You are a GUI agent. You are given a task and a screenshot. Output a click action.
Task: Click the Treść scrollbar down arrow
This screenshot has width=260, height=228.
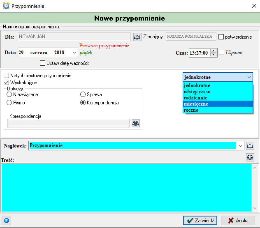[x=255, y=208]
